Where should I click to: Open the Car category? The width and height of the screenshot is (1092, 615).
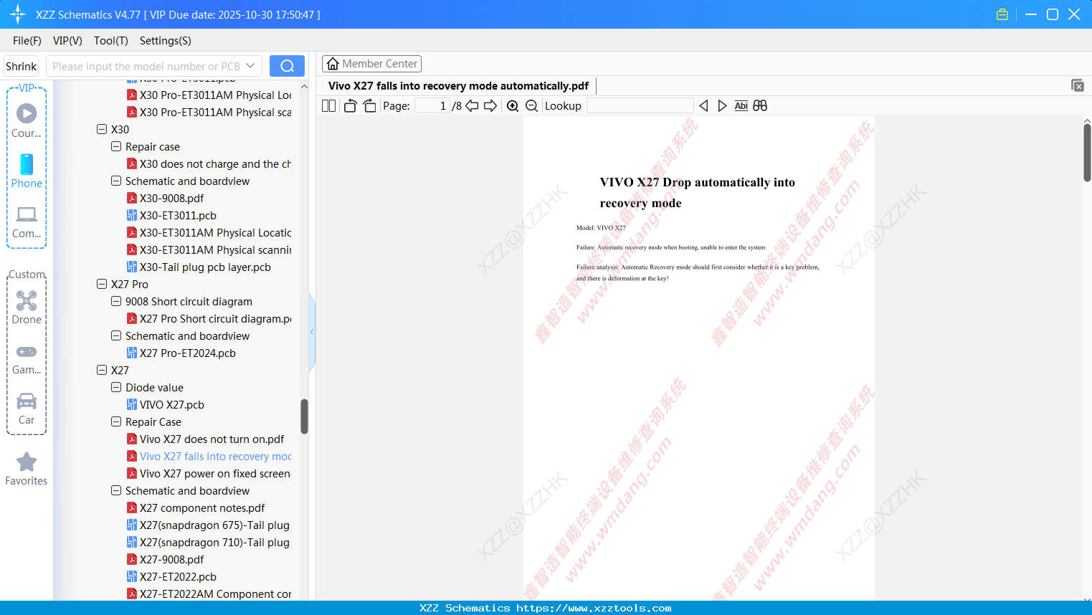click(x=27, y=409)
